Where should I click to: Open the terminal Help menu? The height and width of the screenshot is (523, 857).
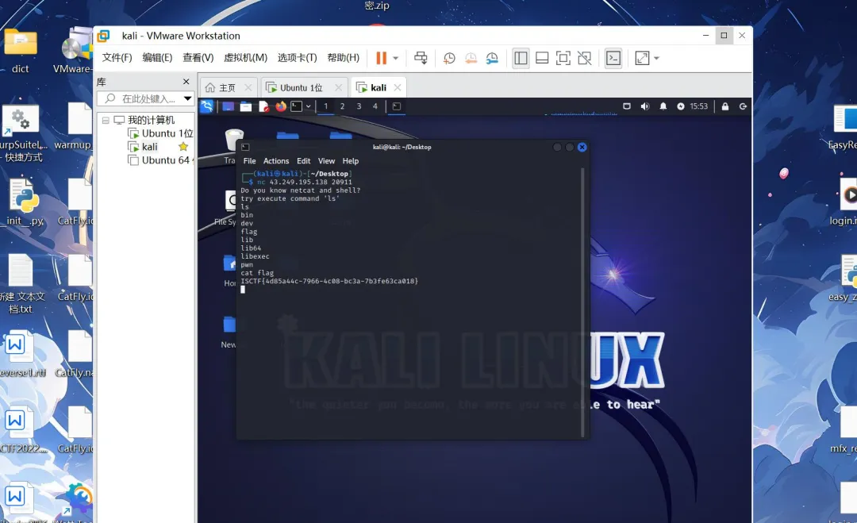[351, 160]
